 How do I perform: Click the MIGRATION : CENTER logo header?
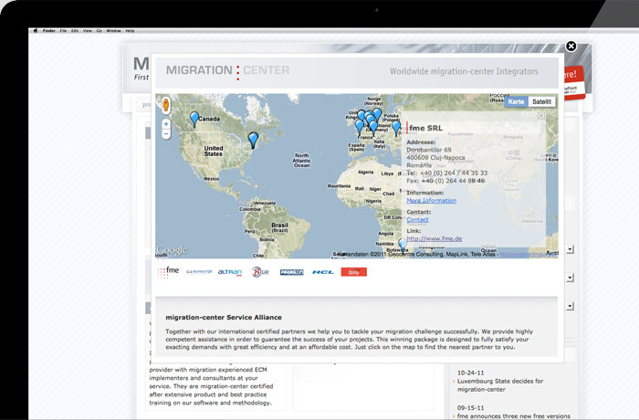point(227,70)
